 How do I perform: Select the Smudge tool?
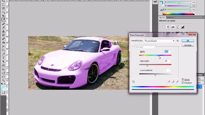click(4, 46)
